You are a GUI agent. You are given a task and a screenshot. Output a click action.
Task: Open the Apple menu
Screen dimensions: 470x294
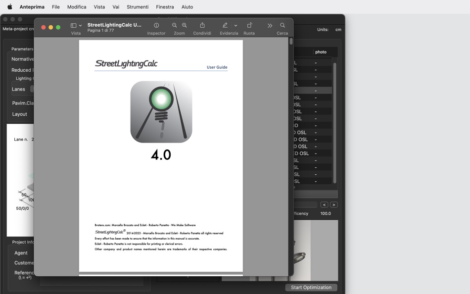point(9,6)
